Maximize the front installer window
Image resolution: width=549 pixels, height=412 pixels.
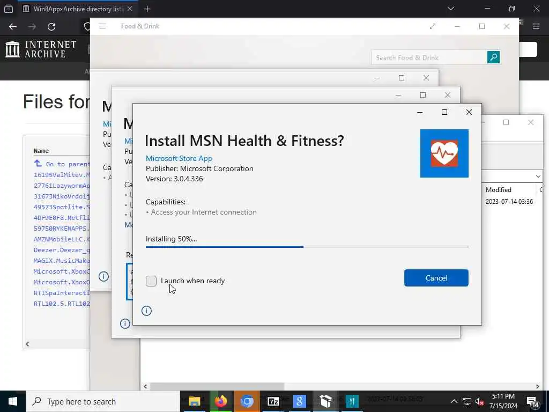[444, 112]
